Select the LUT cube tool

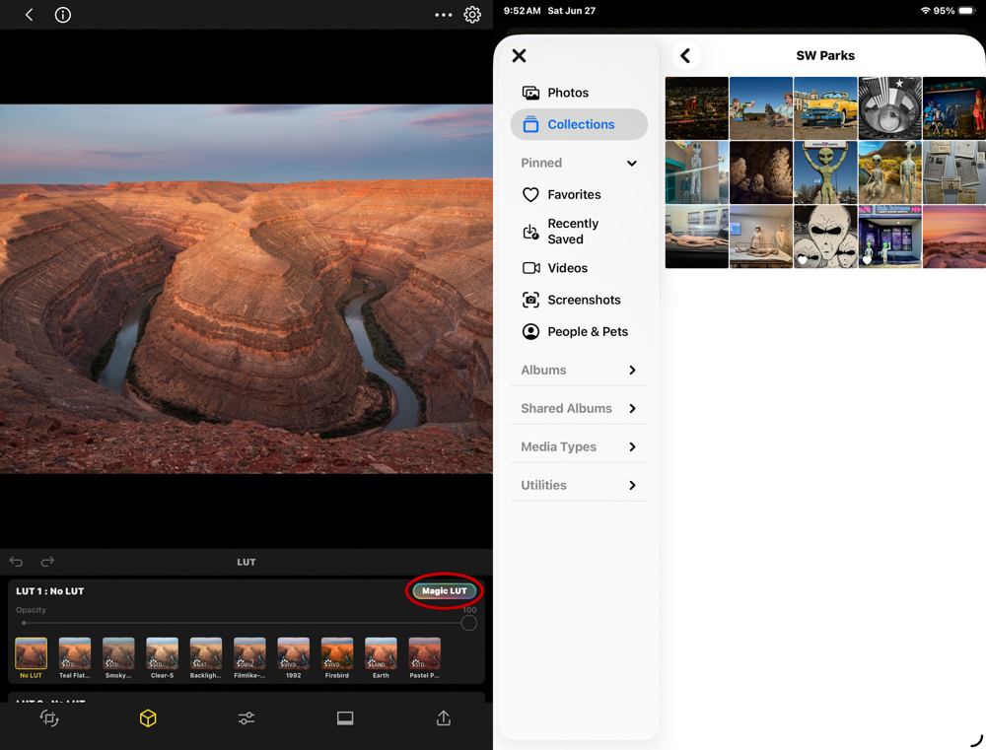point(148,717)
